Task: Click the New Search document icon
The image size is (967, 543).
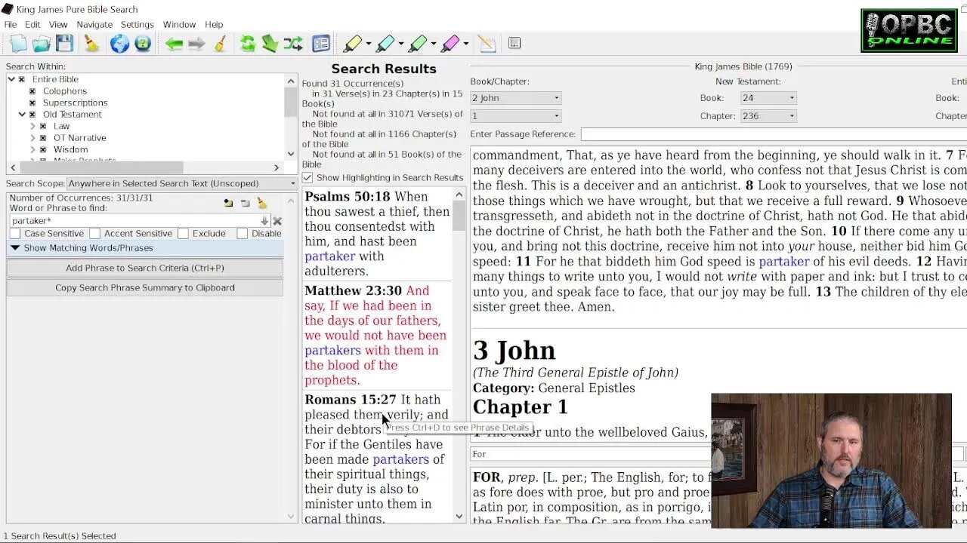Action: pyautogui.click(x=18, y=44)
